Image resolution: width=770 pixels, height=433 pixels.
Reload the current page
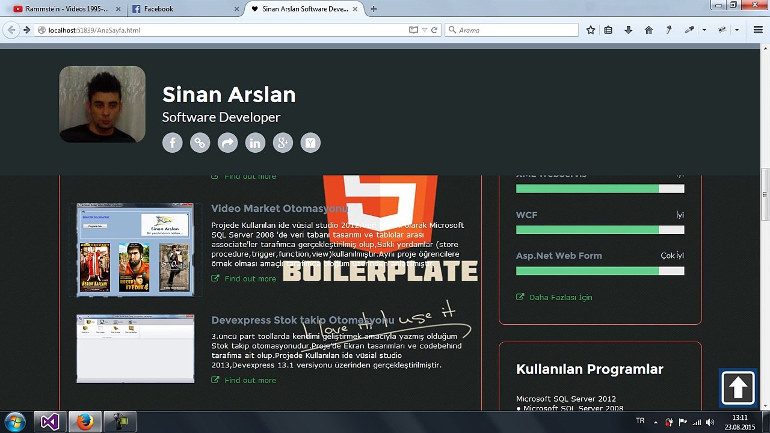(434, 30)
